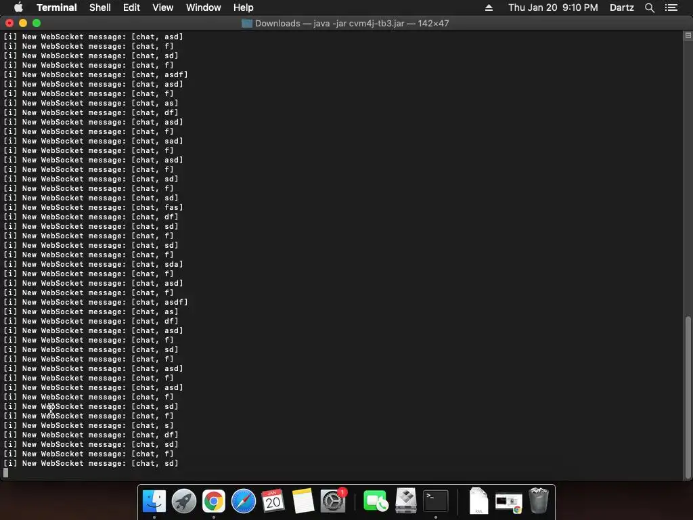Open the Apple menu
This screenshot has height=520, width=693.
pyautogui.click(x=18, y=7)
